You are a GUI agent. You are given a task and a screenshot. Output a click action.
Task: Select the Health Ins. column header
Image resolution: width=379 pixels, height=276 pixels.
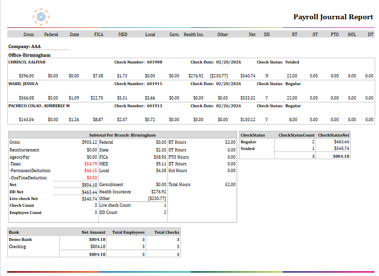(x=194, y=34)
